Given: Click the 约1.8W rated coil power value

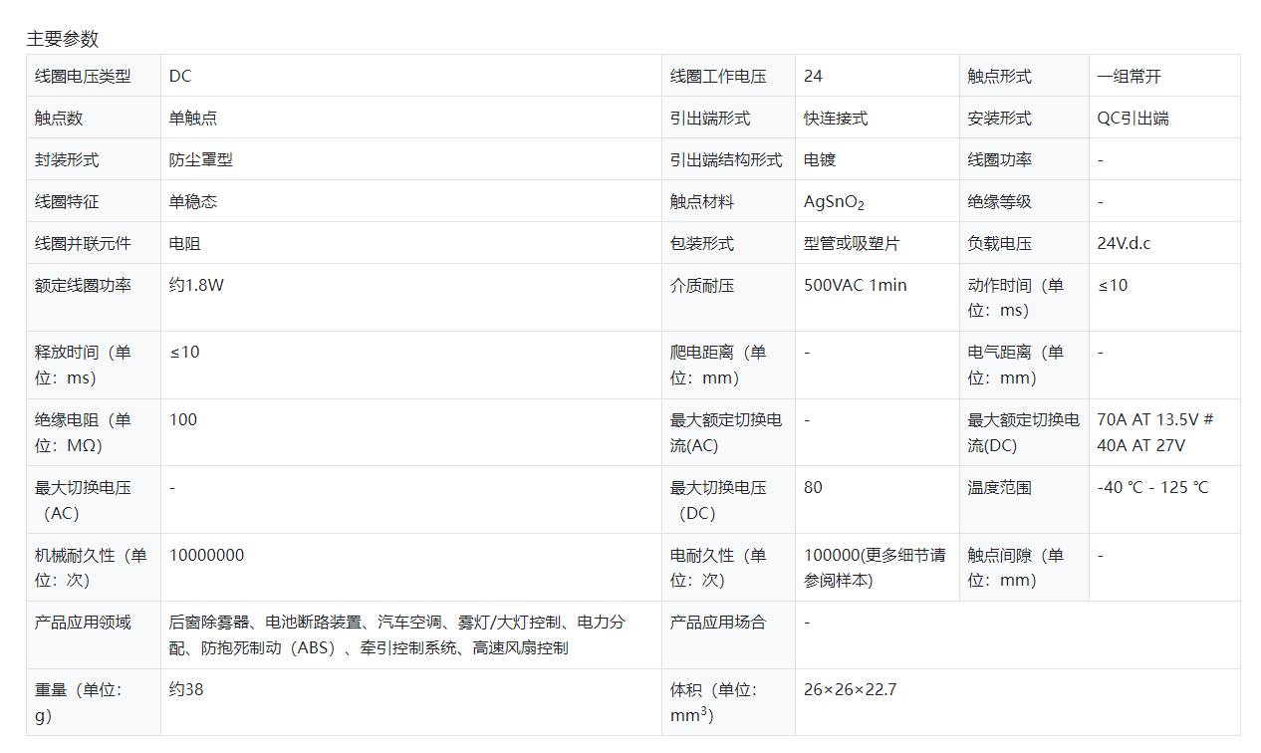Looking at the screenshot, I should (196, 285).
